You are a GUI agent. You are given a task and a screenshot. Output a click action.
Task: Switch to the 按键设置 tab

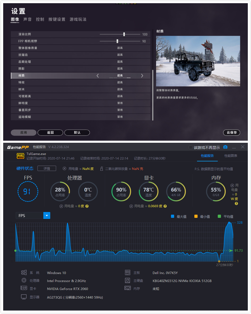57,19
